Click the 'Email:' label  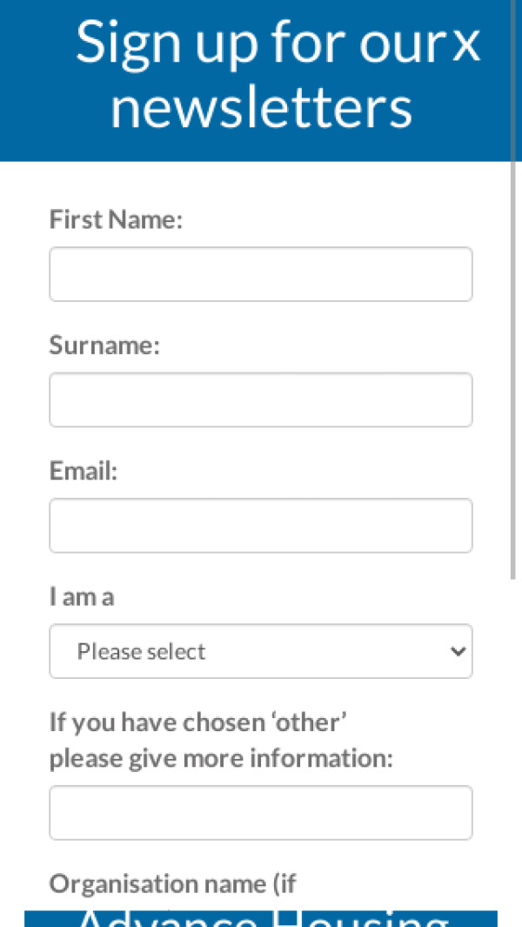pyautogui.click(x=83, y=471)
